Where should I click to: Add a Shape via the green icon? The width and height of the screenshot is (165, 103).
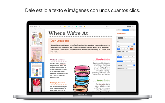[x=76, y=26]
